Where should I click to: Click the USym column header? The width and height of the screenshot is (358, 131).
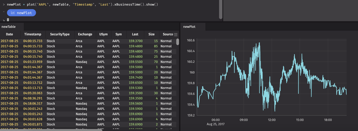tap(103, 35)
